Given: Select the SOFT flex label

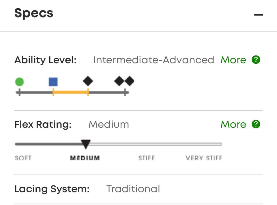Looking at the screenshot, I should tap(23, 158).
